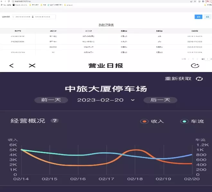Image resolution: width=212 pixels, height=192 pixels.
Task: Open the browser three-dot menu
Action: [x=211, y=1]
